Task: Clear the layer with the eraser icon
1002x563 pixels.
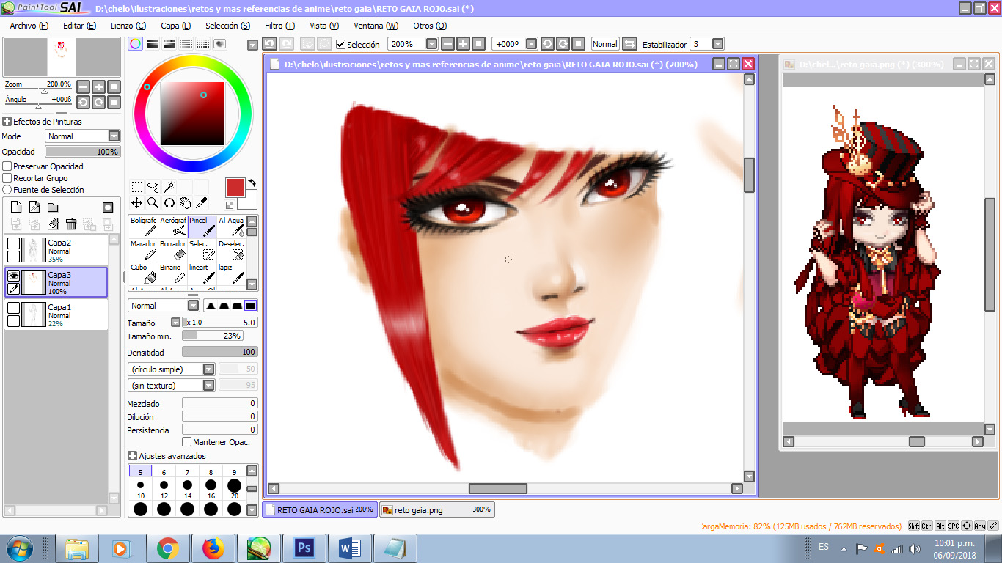Action: (53, 224)
